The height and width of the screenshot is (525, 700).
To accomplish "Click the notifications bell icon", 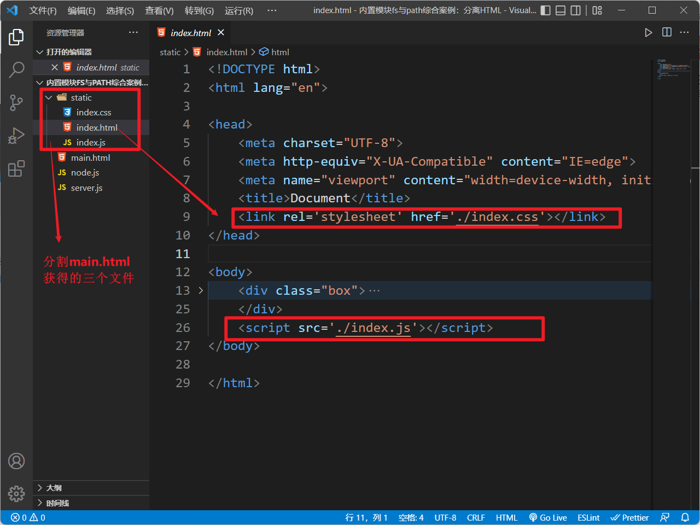I will pyautogui.click(x=685, y=517).
